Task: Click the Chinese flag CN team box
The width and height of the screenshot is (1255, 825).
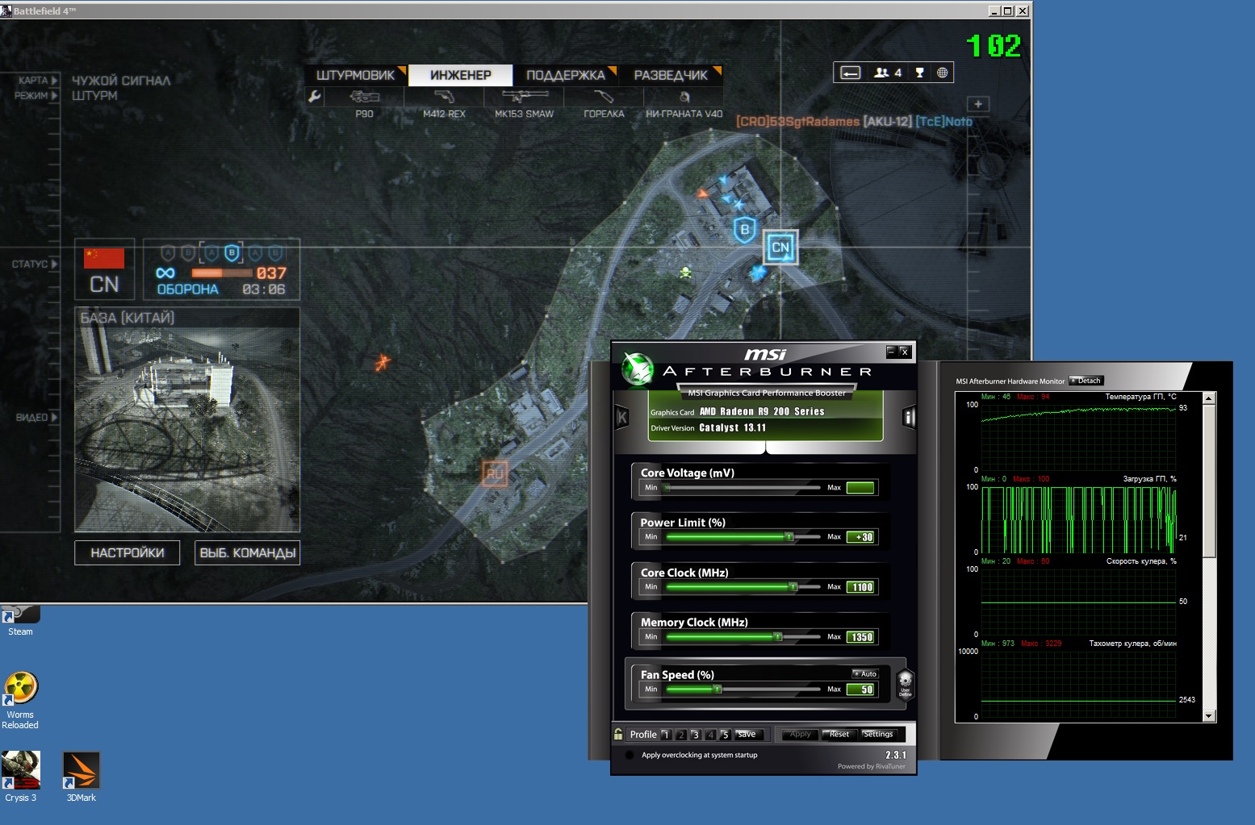Action: click(105, 269)
